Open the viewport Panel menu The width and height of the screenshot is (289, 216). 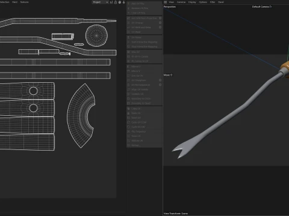point(221,2)
